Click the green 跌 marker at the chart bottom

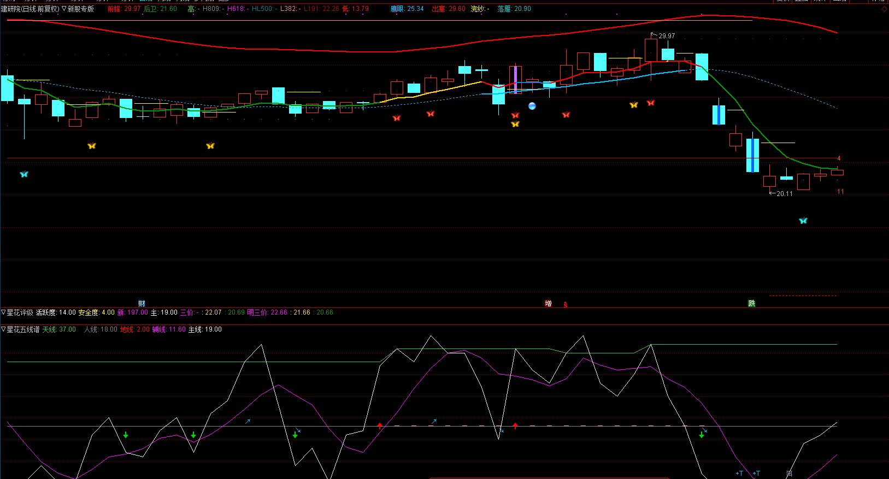(x=752, y=304)
